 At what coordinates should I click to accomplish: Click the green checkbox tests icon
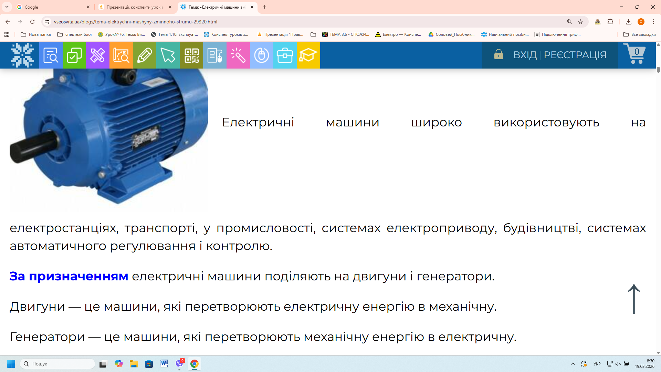coord(74,55)
